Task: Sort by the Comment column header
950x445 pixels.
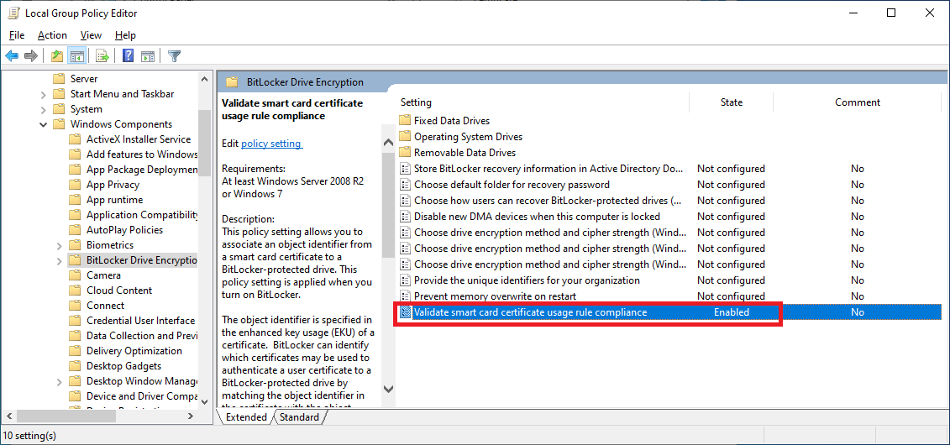Action: click(x=858, y=102)
